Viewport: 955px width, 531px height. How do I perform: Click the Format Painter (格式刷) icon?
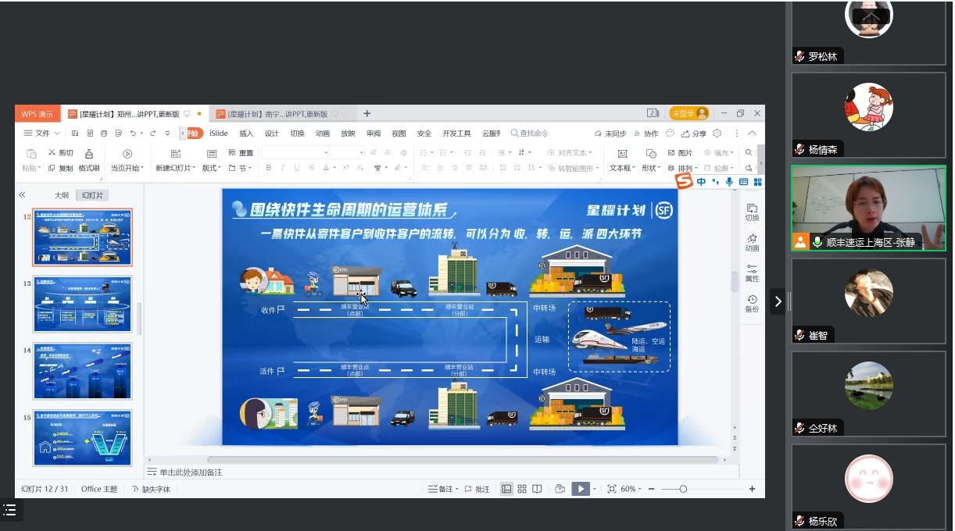pyautogui.click(x=89, y=154)
